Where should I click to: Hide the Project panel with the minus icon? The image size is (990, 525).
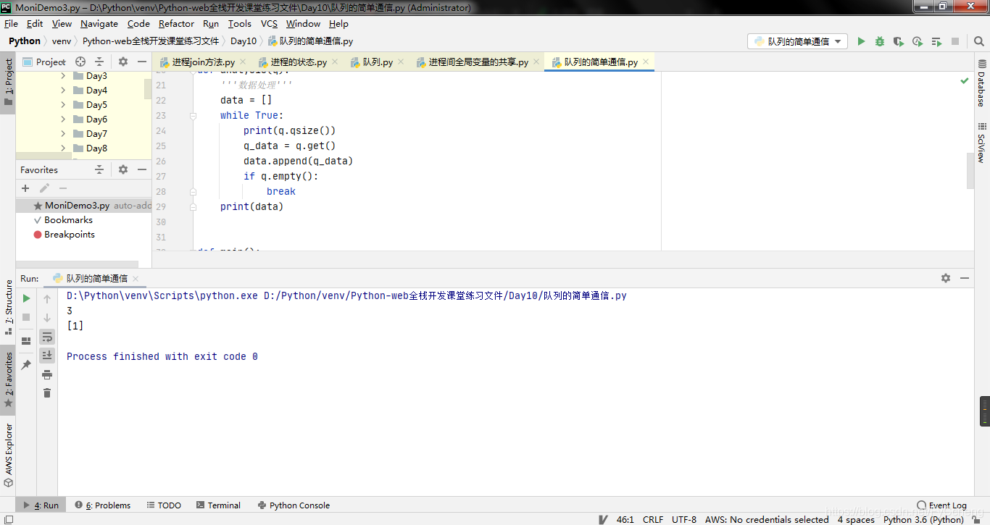pyautogui.click(x=141, y=62)
